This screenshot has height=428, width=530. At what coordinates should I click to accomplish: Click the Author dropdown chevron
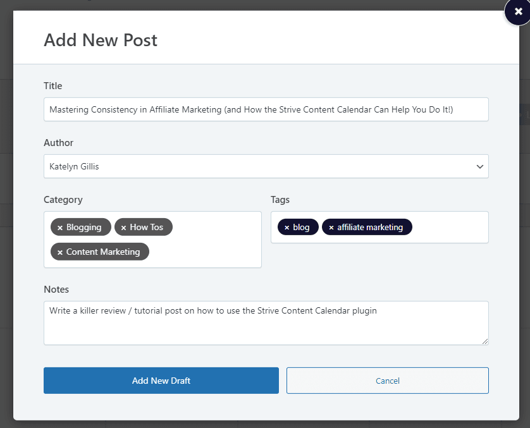point(479,166)
